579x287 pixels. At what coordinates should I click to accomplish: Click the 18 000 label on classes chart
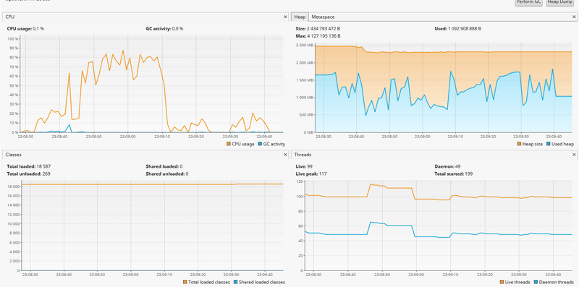pyautogui.click(x=13, y=187)
